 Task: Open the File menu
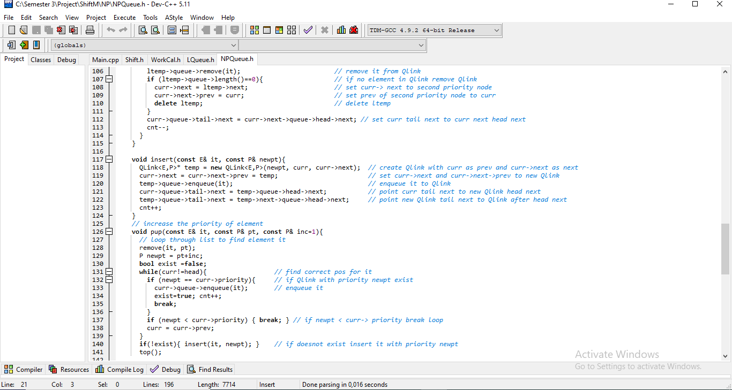coord(9,18)
